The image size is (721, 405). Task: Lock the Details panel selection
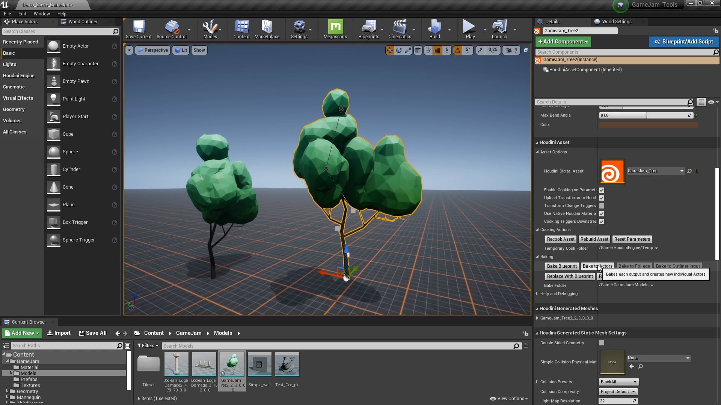[x=716, y=30]
